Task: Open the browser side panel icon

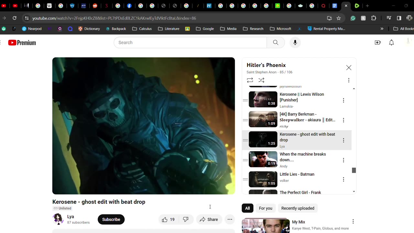Action: click(x=399, y=18)
